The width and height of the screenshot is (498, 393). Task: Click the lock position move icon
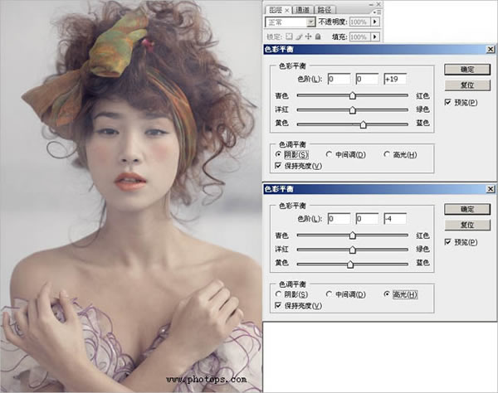pyautogui.click(x=308, y=37)
